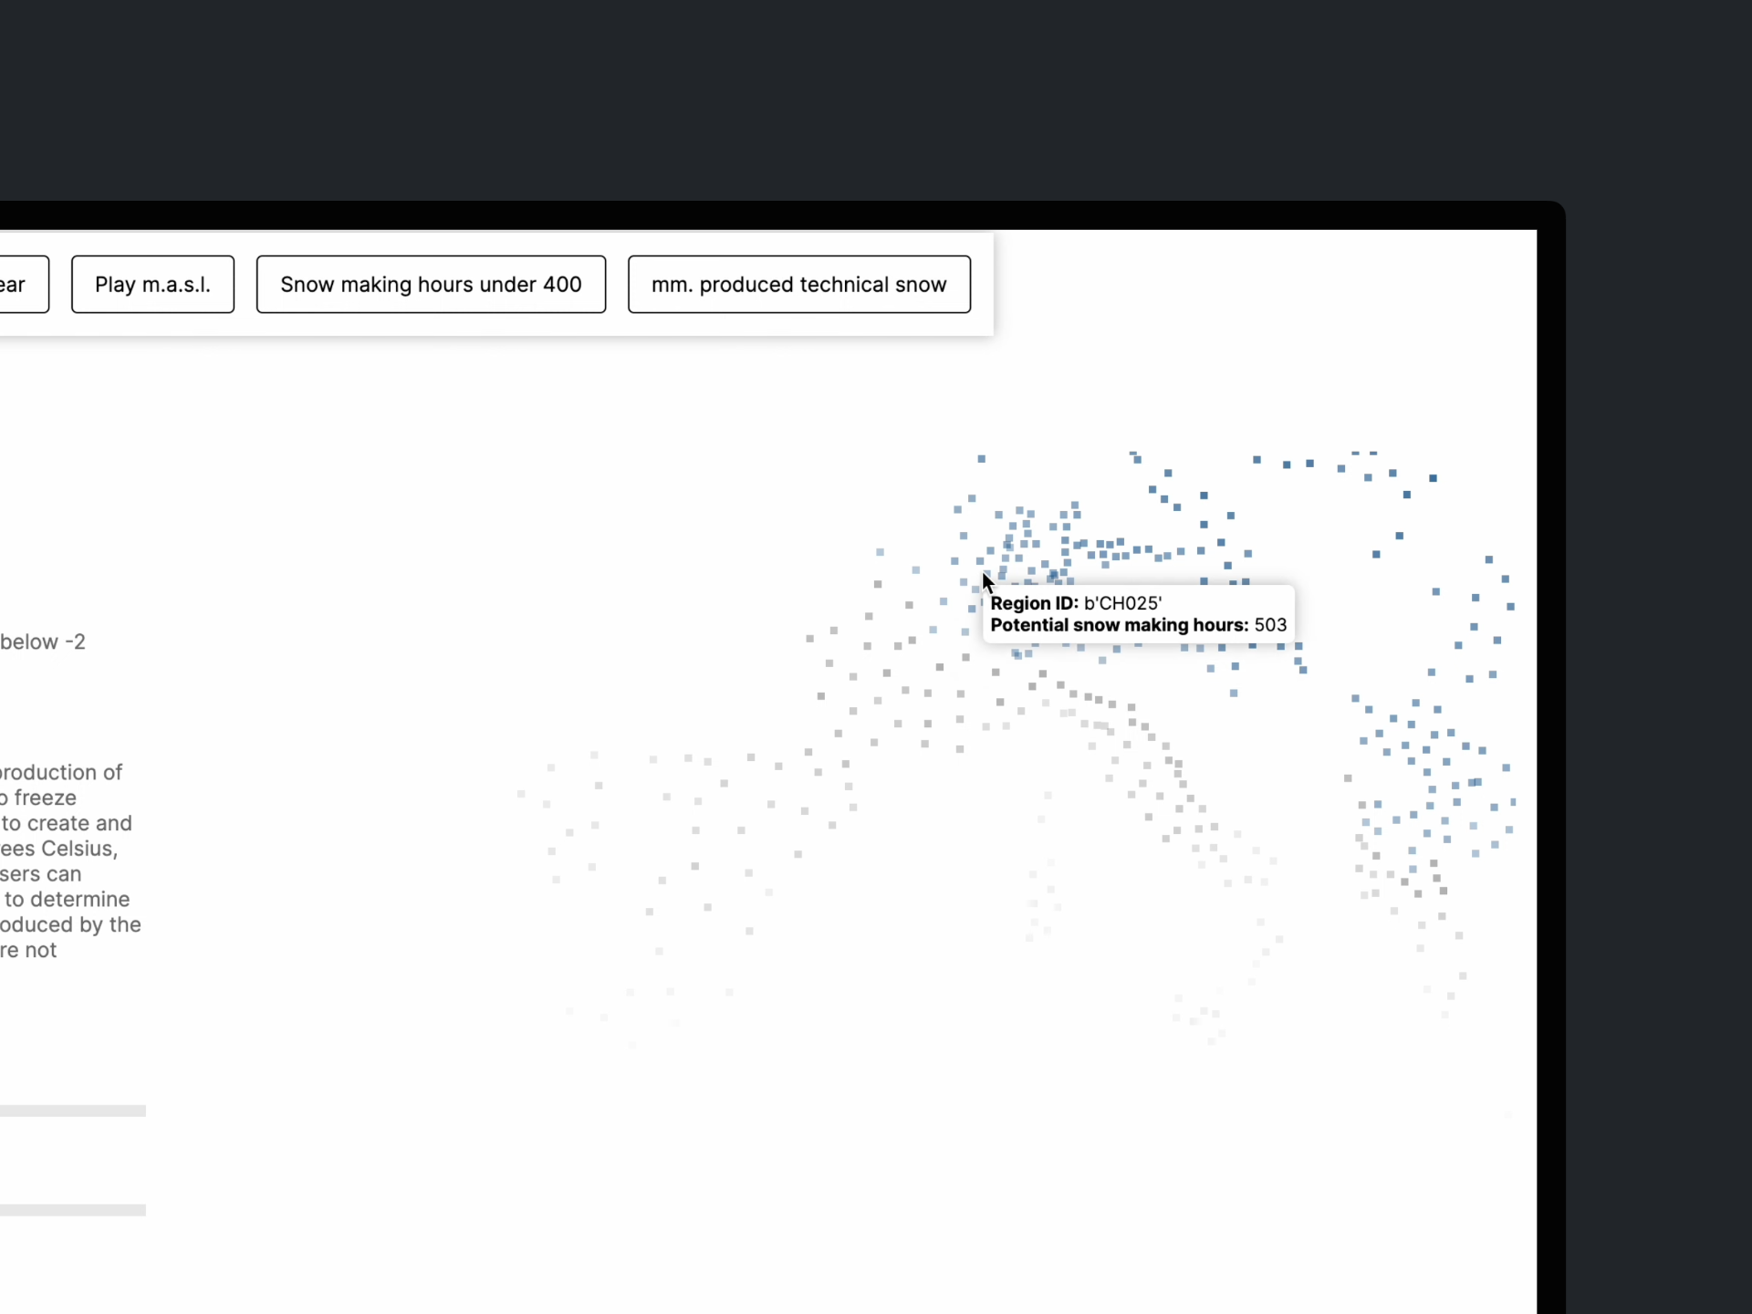Click the lower of two isolated dark dots right of the tooltip
The width and height of the screenshot is (1752, 1314).
coord(1376,554)
